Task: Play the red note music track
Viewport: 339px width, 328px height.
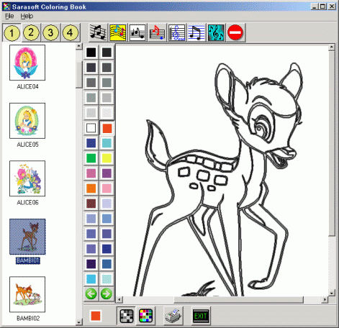Action: point(157,32)
